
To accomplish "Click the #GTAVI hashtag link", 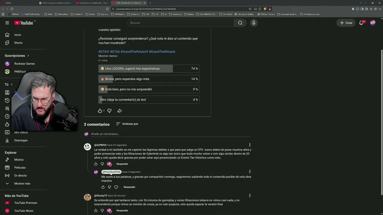I will 104,52.
